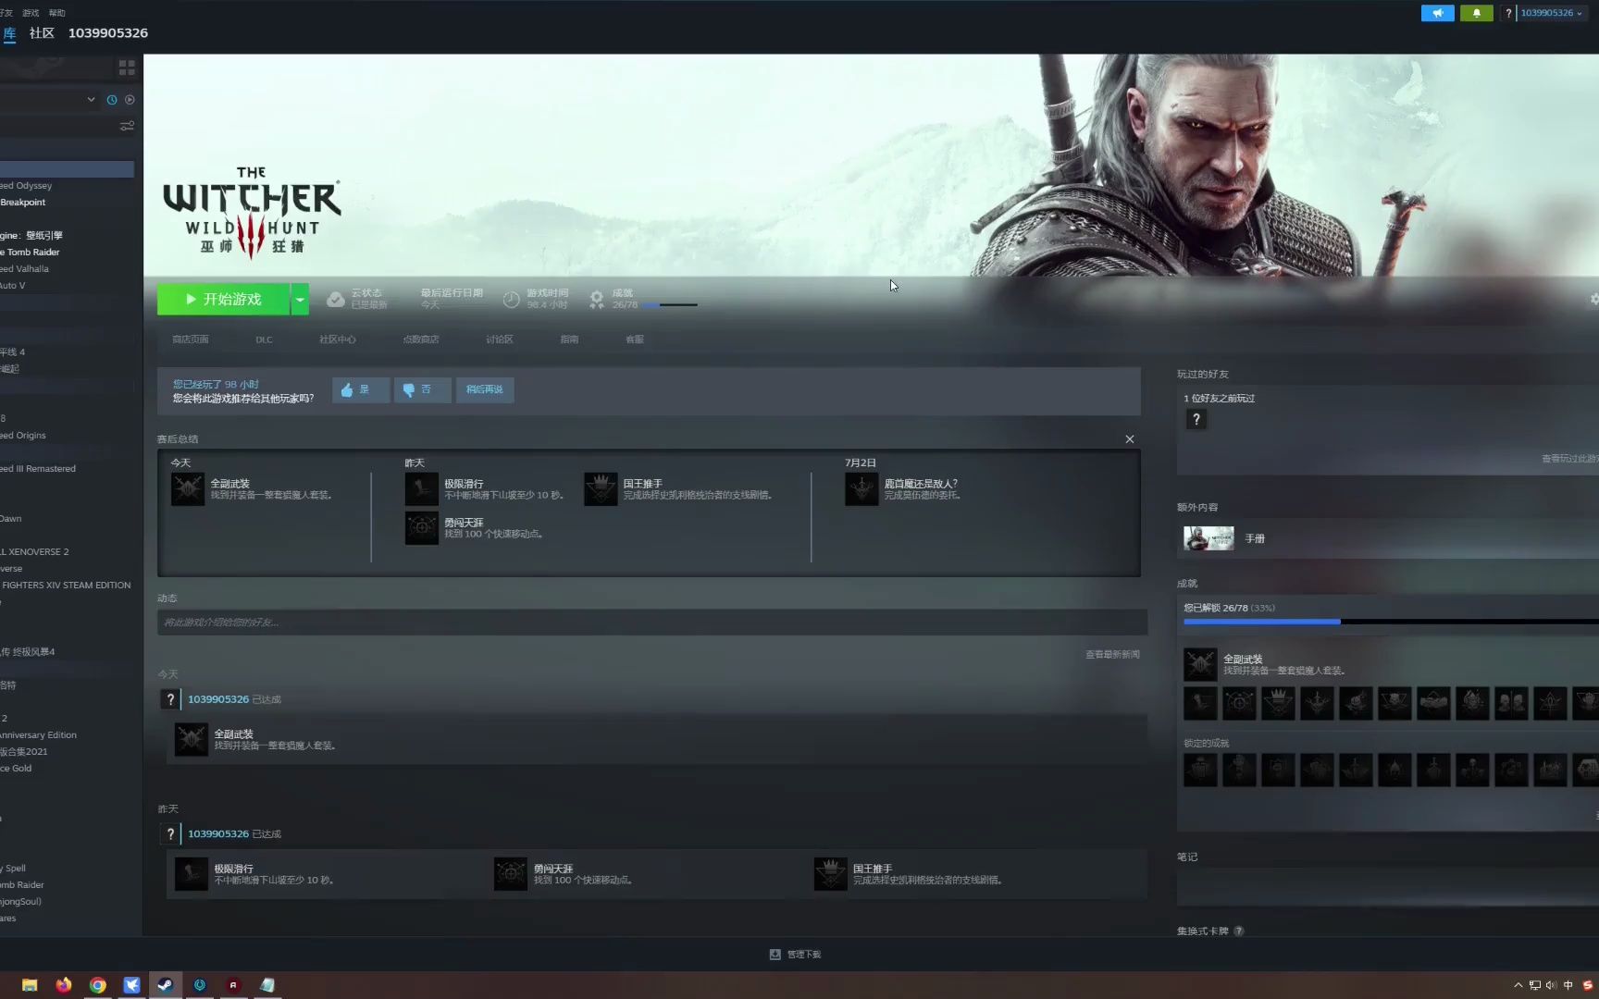The image size is (1599, 999).
Task: Click the 查看最新新闻 link
Action: tap(1112, 655)
